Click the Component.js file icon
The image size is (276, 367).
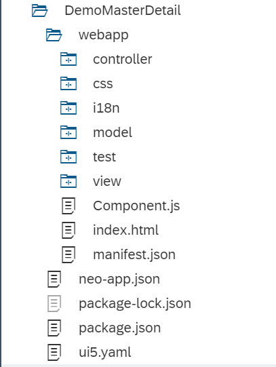(68, 206)
